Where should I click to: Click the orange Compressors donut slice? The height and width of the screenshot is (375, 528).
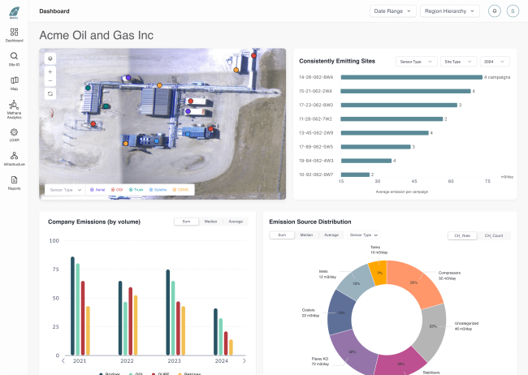coord(414,282)
